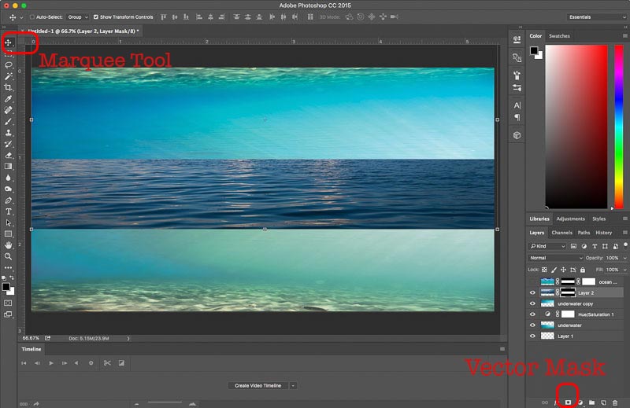Create a new layer
The height and width of the screenshot is (408, 630).
pos(603,402)
